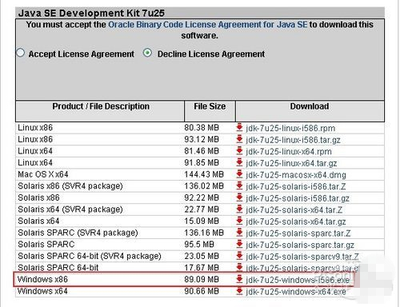Download jdk-7u25-linux-i586.tar.gz link
The width and height of the screenshot is (400, 307).
tap(293, 140)
